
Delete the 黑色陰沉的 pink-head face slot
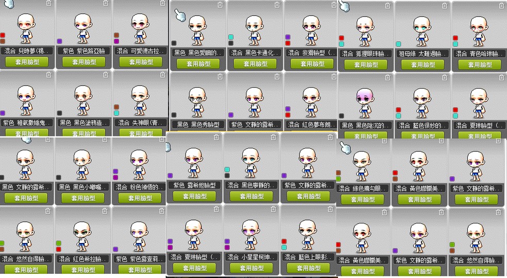(x=387, y=77)
